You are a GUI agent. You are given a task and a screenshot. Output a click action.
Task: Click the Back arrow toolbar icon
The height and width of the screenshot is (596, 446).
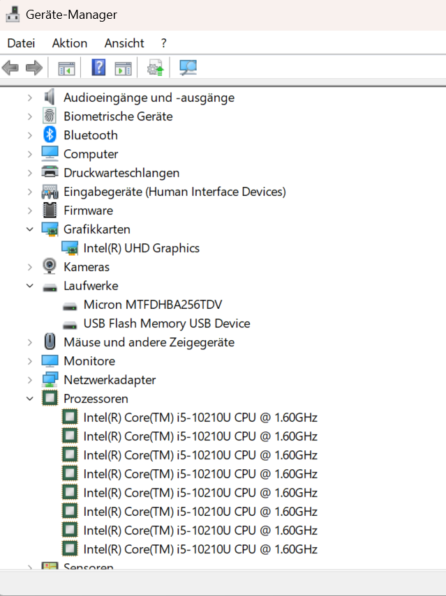[x=10, y=68]
